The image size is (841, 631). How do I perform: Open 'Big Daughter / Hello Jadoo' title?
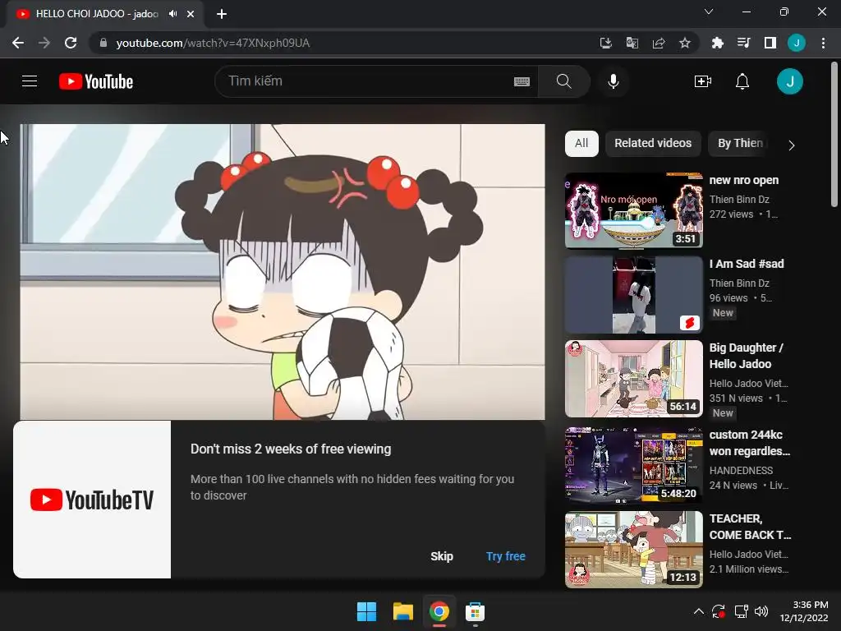(746, 356)
